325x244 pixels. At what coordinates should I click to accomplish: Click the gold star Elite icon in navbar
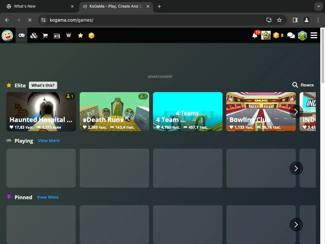80,36
